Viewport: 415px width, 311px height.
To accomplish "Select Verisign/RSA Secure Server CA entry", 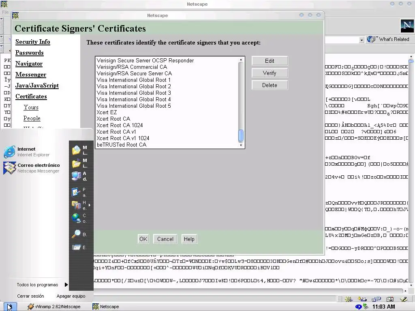I will coord(134,74).
